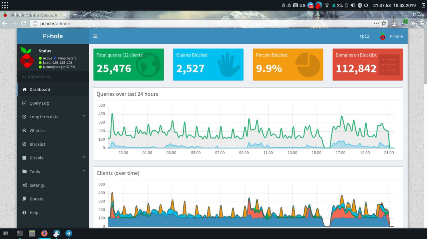Open the Donate link in sidebar

coord(53,199)
